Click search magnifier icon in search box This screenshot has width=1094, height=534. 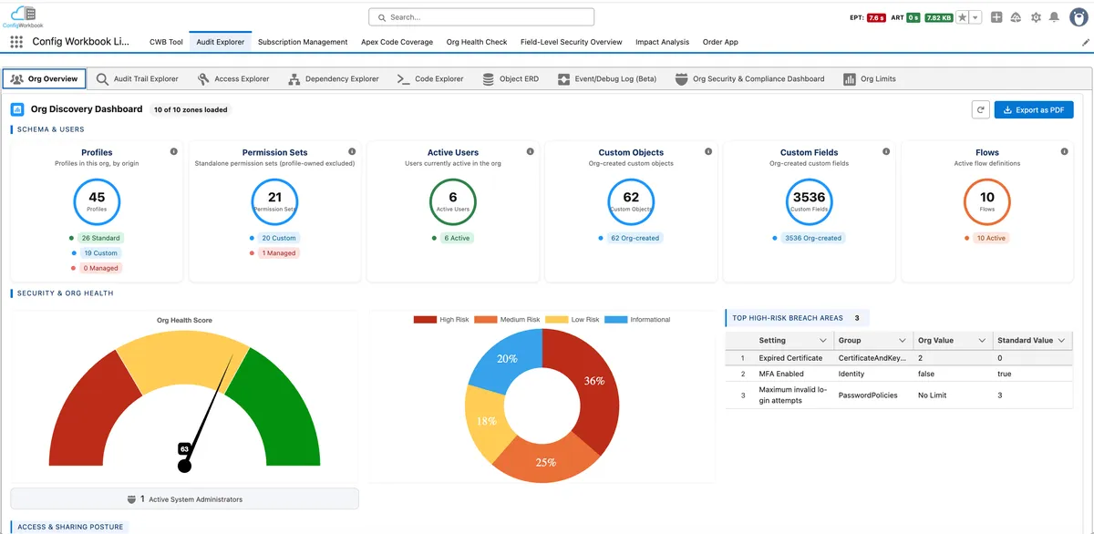[x=381, y=16]
